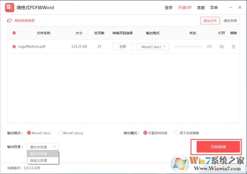
Task: Click the 打开 column header
Action: coord(222,33)
